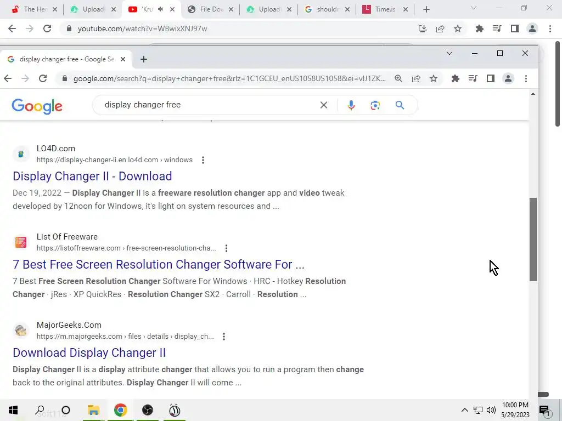This screenshot has height=421, width=562.
Task: Click the Google logo in front window
Action: (x=37, y=106)
